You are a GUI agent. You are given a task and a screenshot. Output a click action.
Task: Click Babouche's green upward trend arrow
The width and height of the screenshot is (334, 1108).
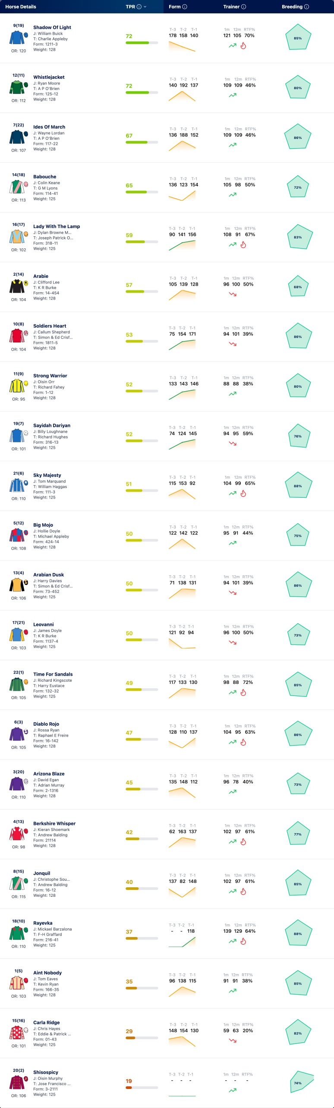233,195
